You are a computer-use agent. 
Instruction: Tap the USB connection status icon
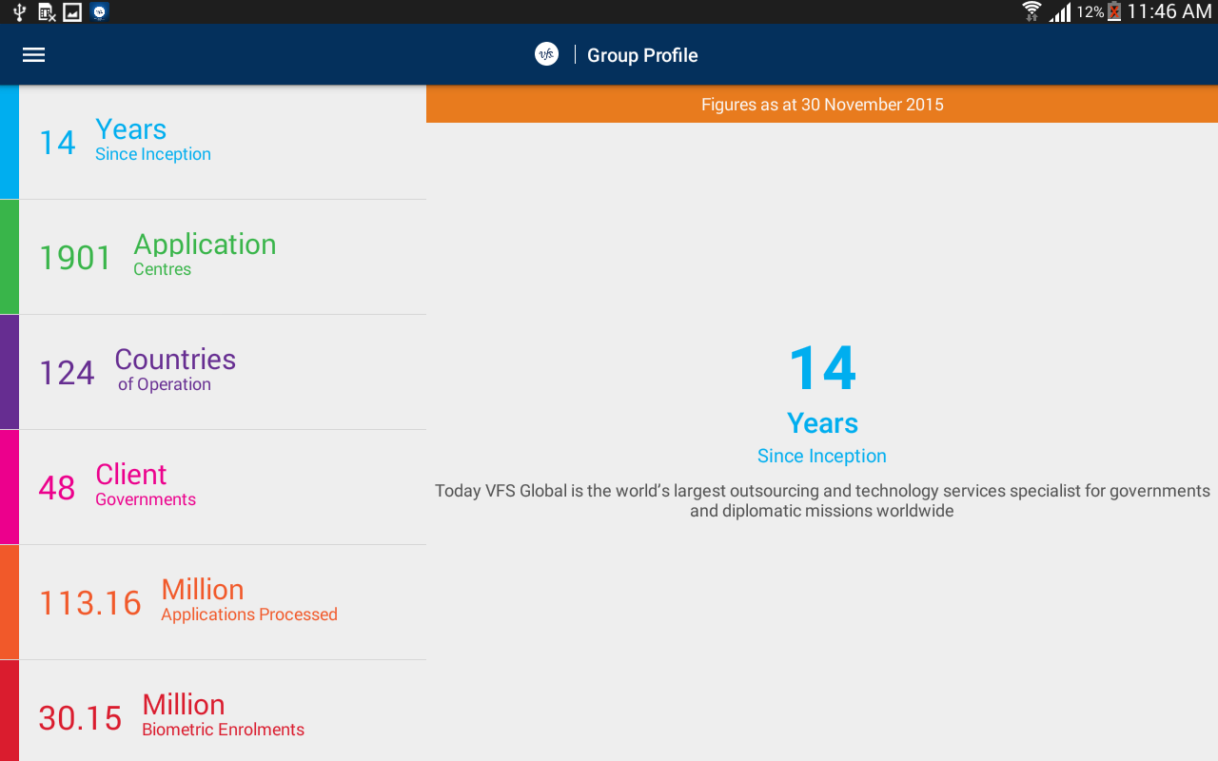[x=19, y=12]
